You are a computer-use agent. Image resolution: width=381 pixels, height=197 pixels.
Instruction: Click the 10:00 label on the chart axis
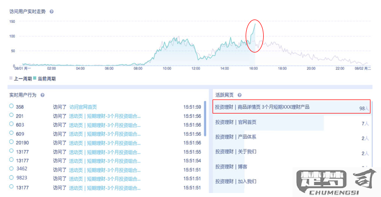point(167,68)
